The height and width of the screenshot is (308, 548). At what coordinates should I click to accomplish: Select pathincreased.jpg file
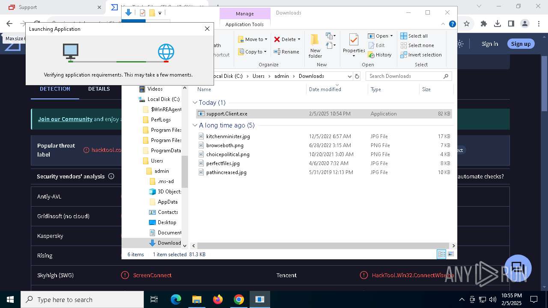coord(324,172)
